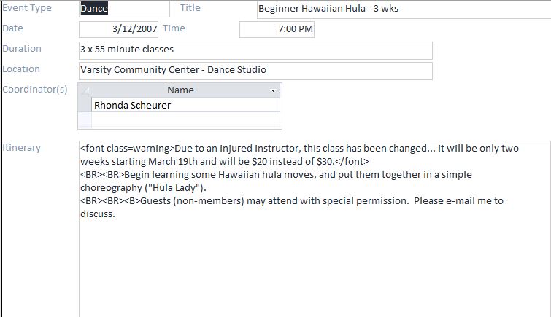Click the Date field showing 3/12/2007
The height and width of the screenshot is (317, 551).
(x=118, y=29)
